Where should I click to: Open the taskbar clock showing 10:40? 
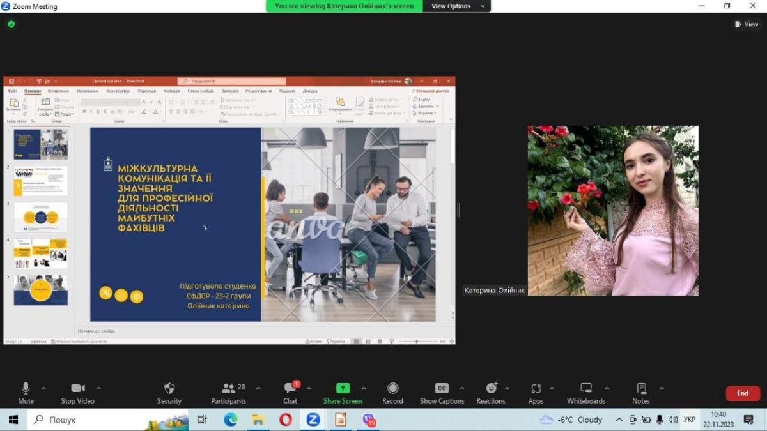pyautogui.click(x=718, y=420)
